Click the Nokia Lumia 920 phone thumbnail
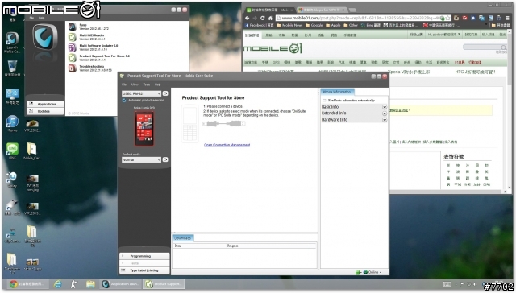 point(144,129)
